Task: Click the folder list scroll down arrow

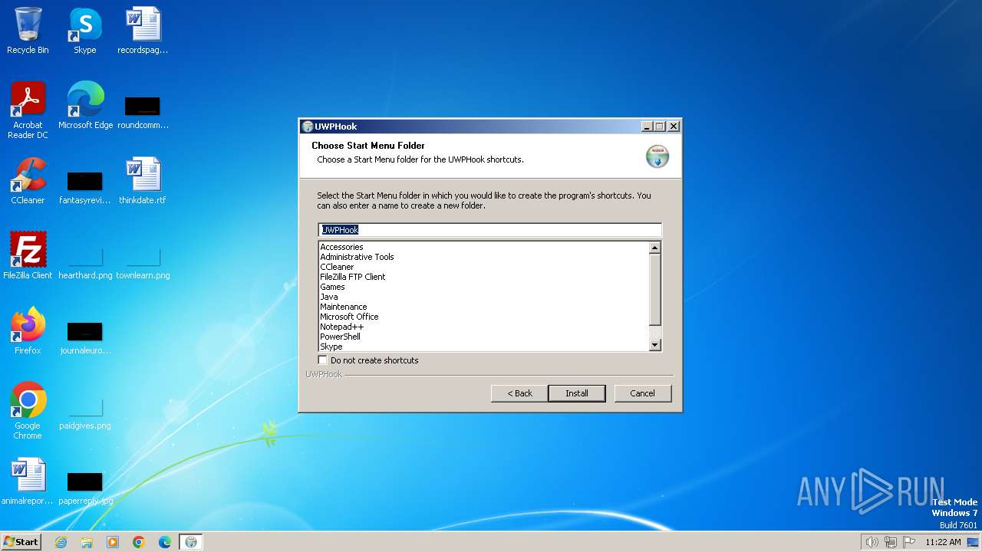Action: [x=655, y=345]
